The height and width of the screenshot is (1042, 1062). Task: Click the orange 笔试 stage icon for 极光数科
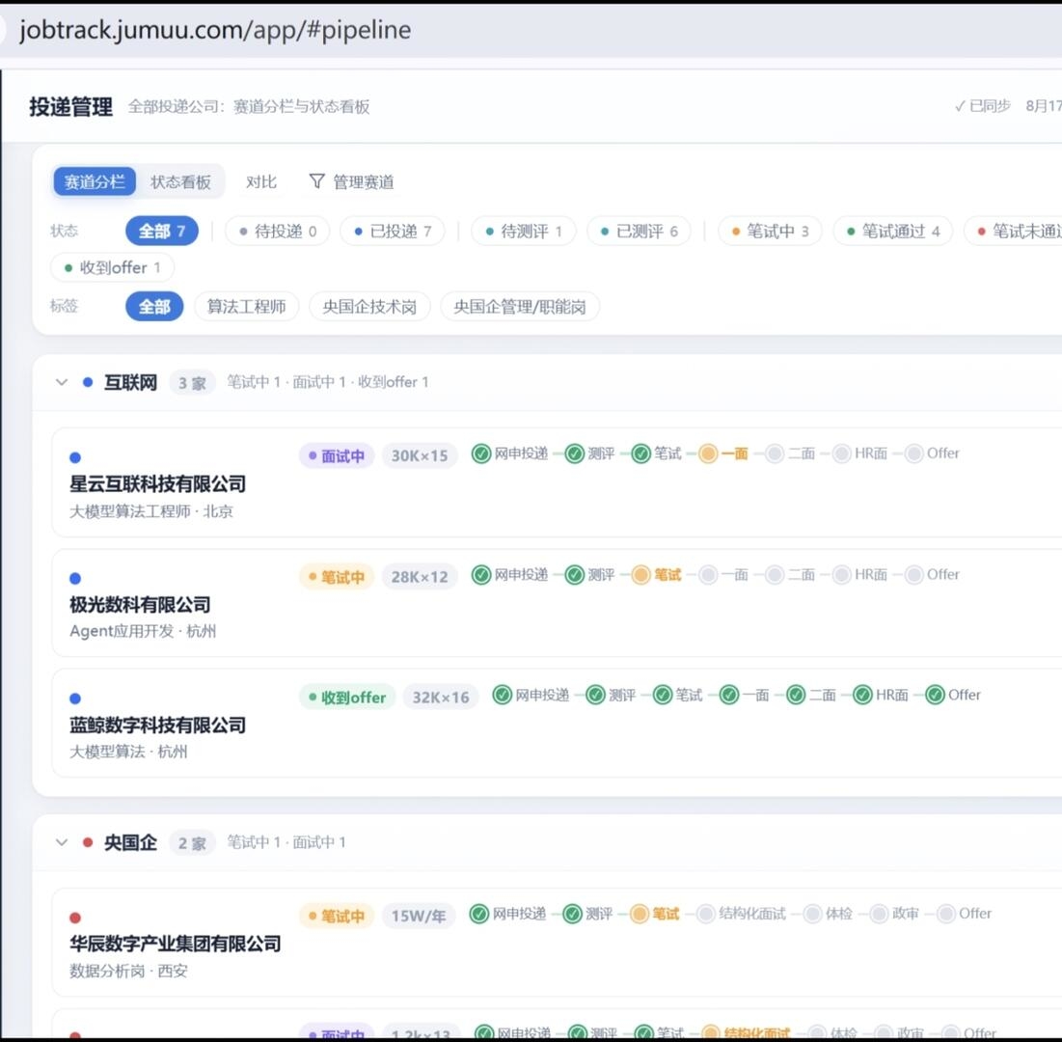click(640, 574)
